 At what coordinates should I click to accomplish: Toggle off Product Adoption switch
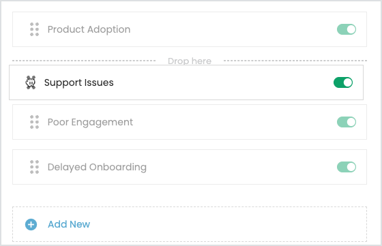347,29
